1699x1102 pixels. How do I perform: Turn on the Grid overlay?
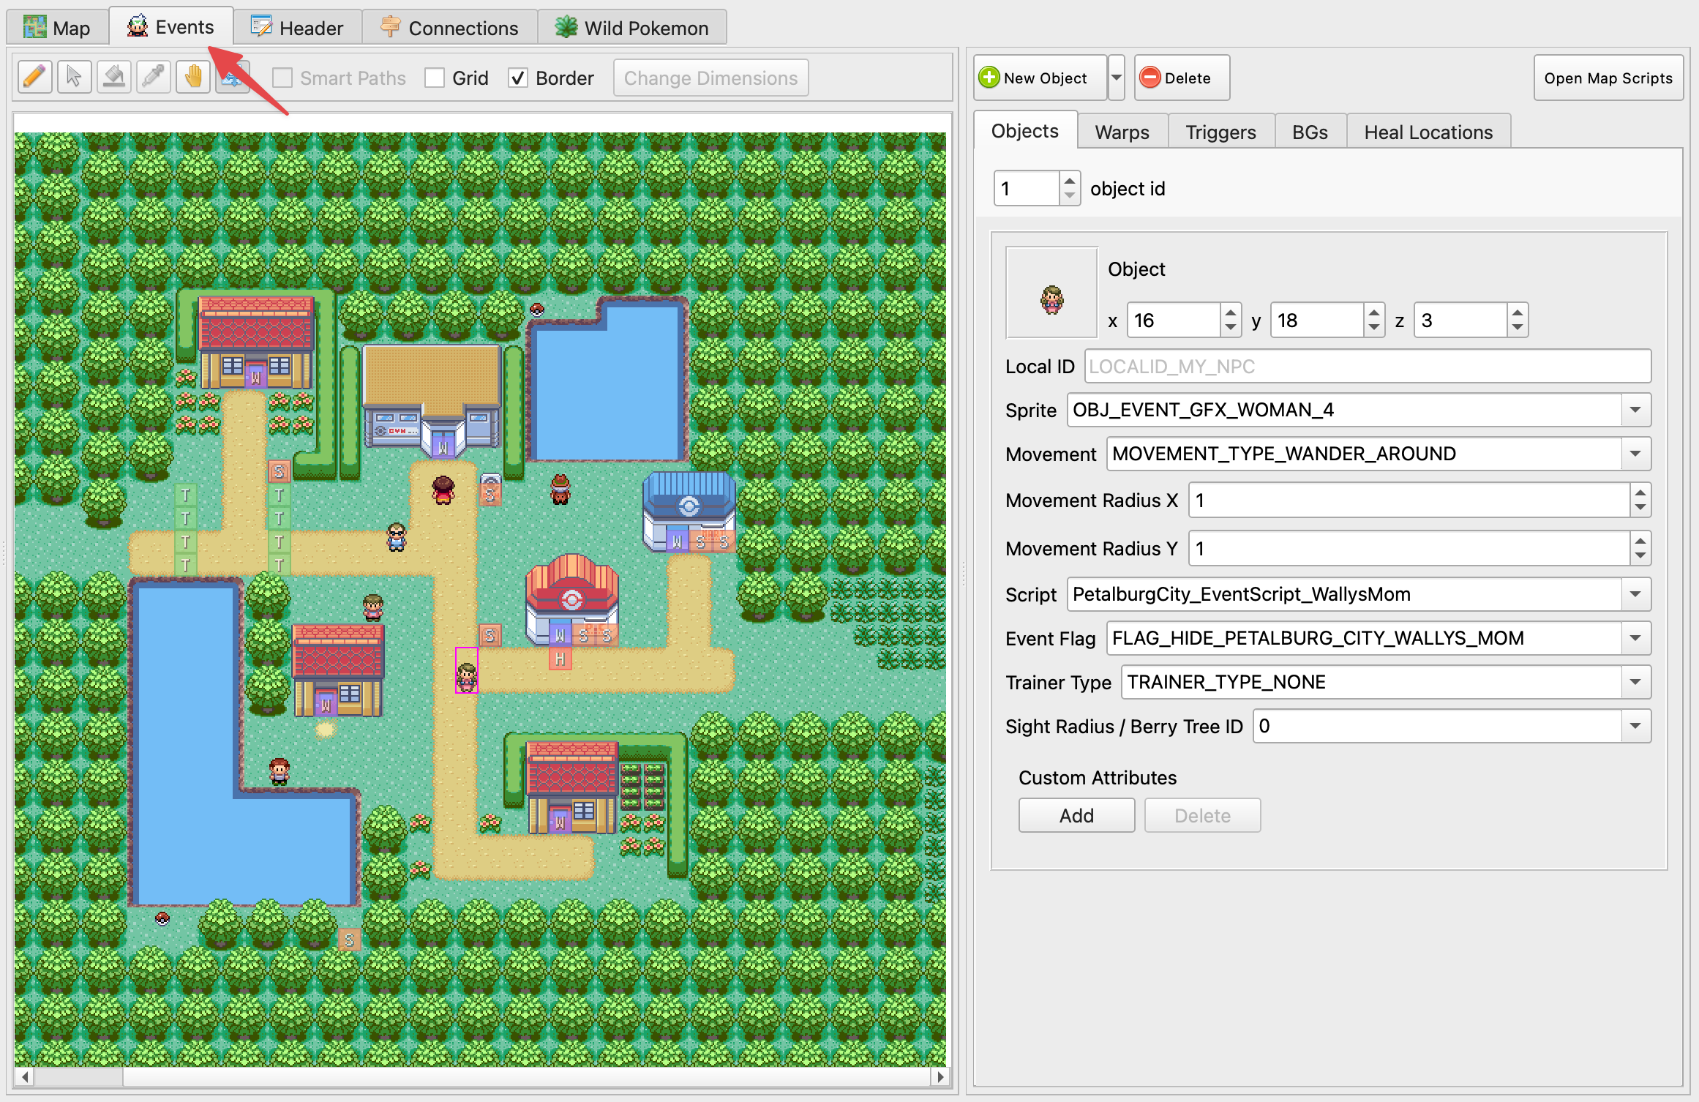tap(435, 77)
